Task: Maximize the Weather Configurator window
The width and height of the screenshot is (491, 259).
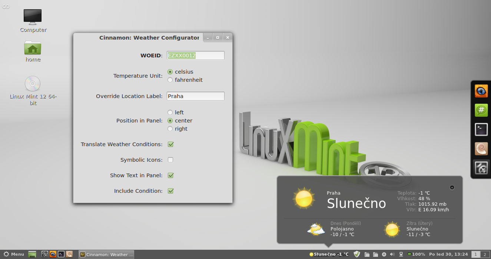Action: point(218,37)
